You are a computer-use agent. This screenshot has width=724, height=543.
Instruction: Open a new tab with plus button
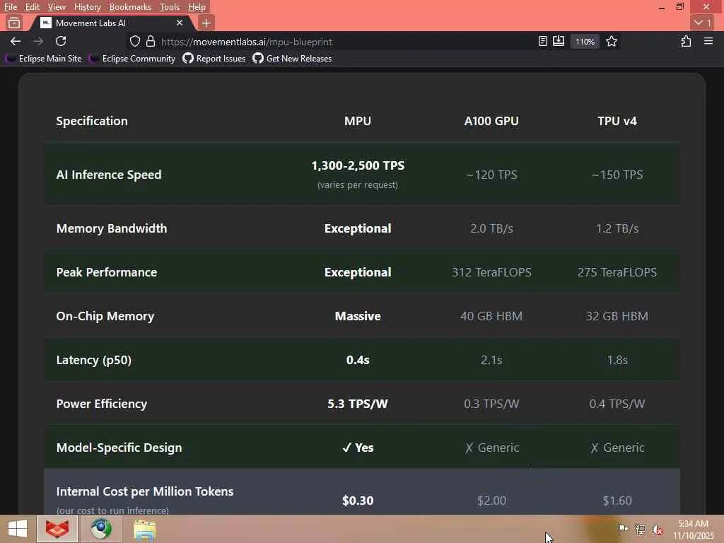[206, 23]
